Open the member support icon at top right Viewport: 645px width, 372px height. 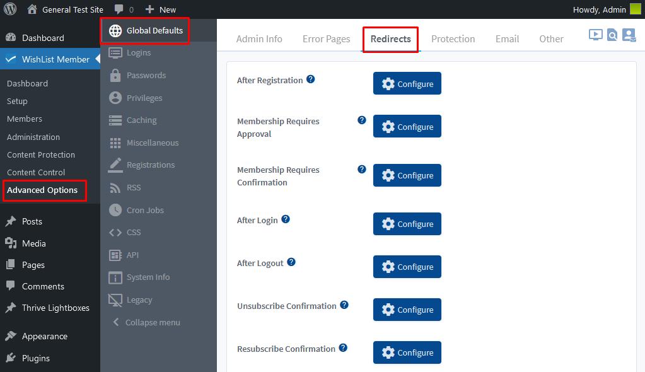(629, 35)
